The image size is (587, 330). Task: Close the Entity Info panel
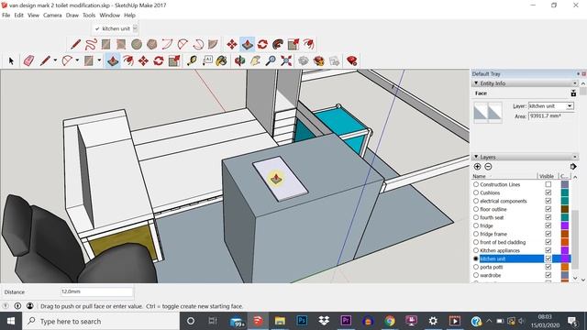(x=575, y=83)
